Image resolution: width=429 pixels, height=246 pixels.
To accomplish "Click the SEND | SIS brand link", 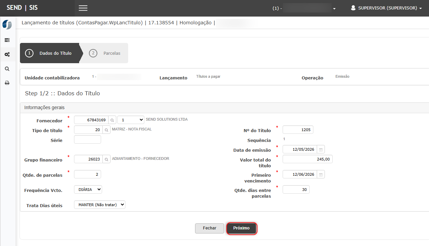I will tap(22, 8).
